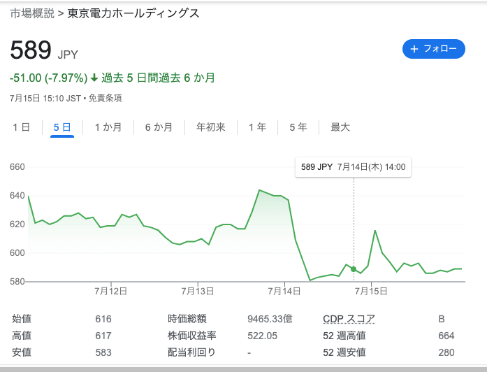Select the 5 年 range tab
The height and width of the screenshot is (372, 487).
coord(298,127)
